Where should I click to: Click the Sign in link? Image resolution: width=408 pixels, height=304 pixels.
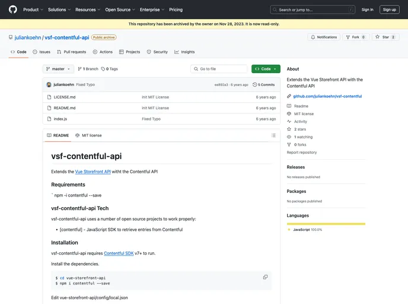point(367,9)
